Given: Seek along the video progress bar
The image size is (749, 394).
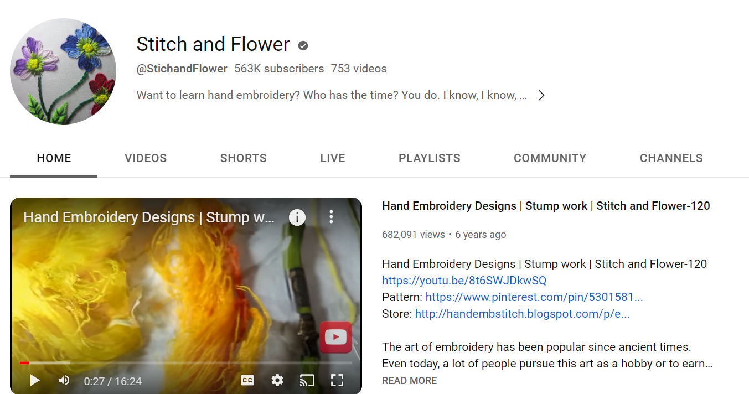Looking at the screenshot, I should click(x=186, y=363).
